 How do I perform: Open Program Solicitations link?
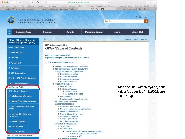pos(68,81)
